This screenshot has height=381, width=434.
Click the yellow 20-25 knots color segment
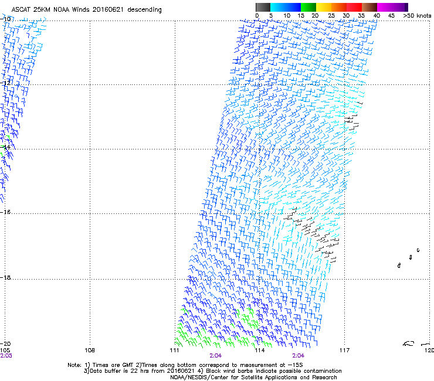click(x=324, y=7)
